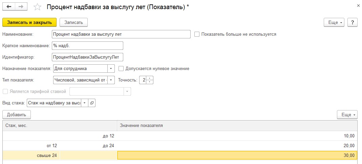Click the Краткое наименование input field
The width and height of the screenshot is (362, 164).
[87, 46]
